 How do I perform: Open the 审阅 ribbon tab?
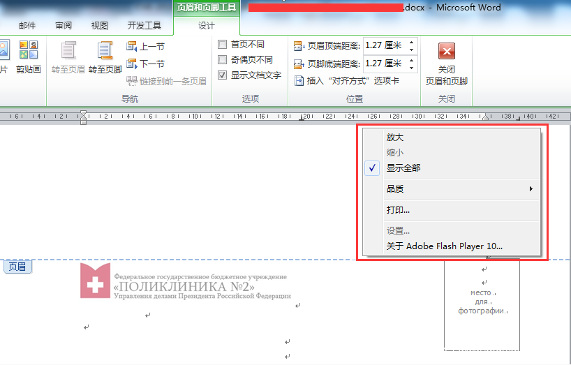(x=64, y=26)
